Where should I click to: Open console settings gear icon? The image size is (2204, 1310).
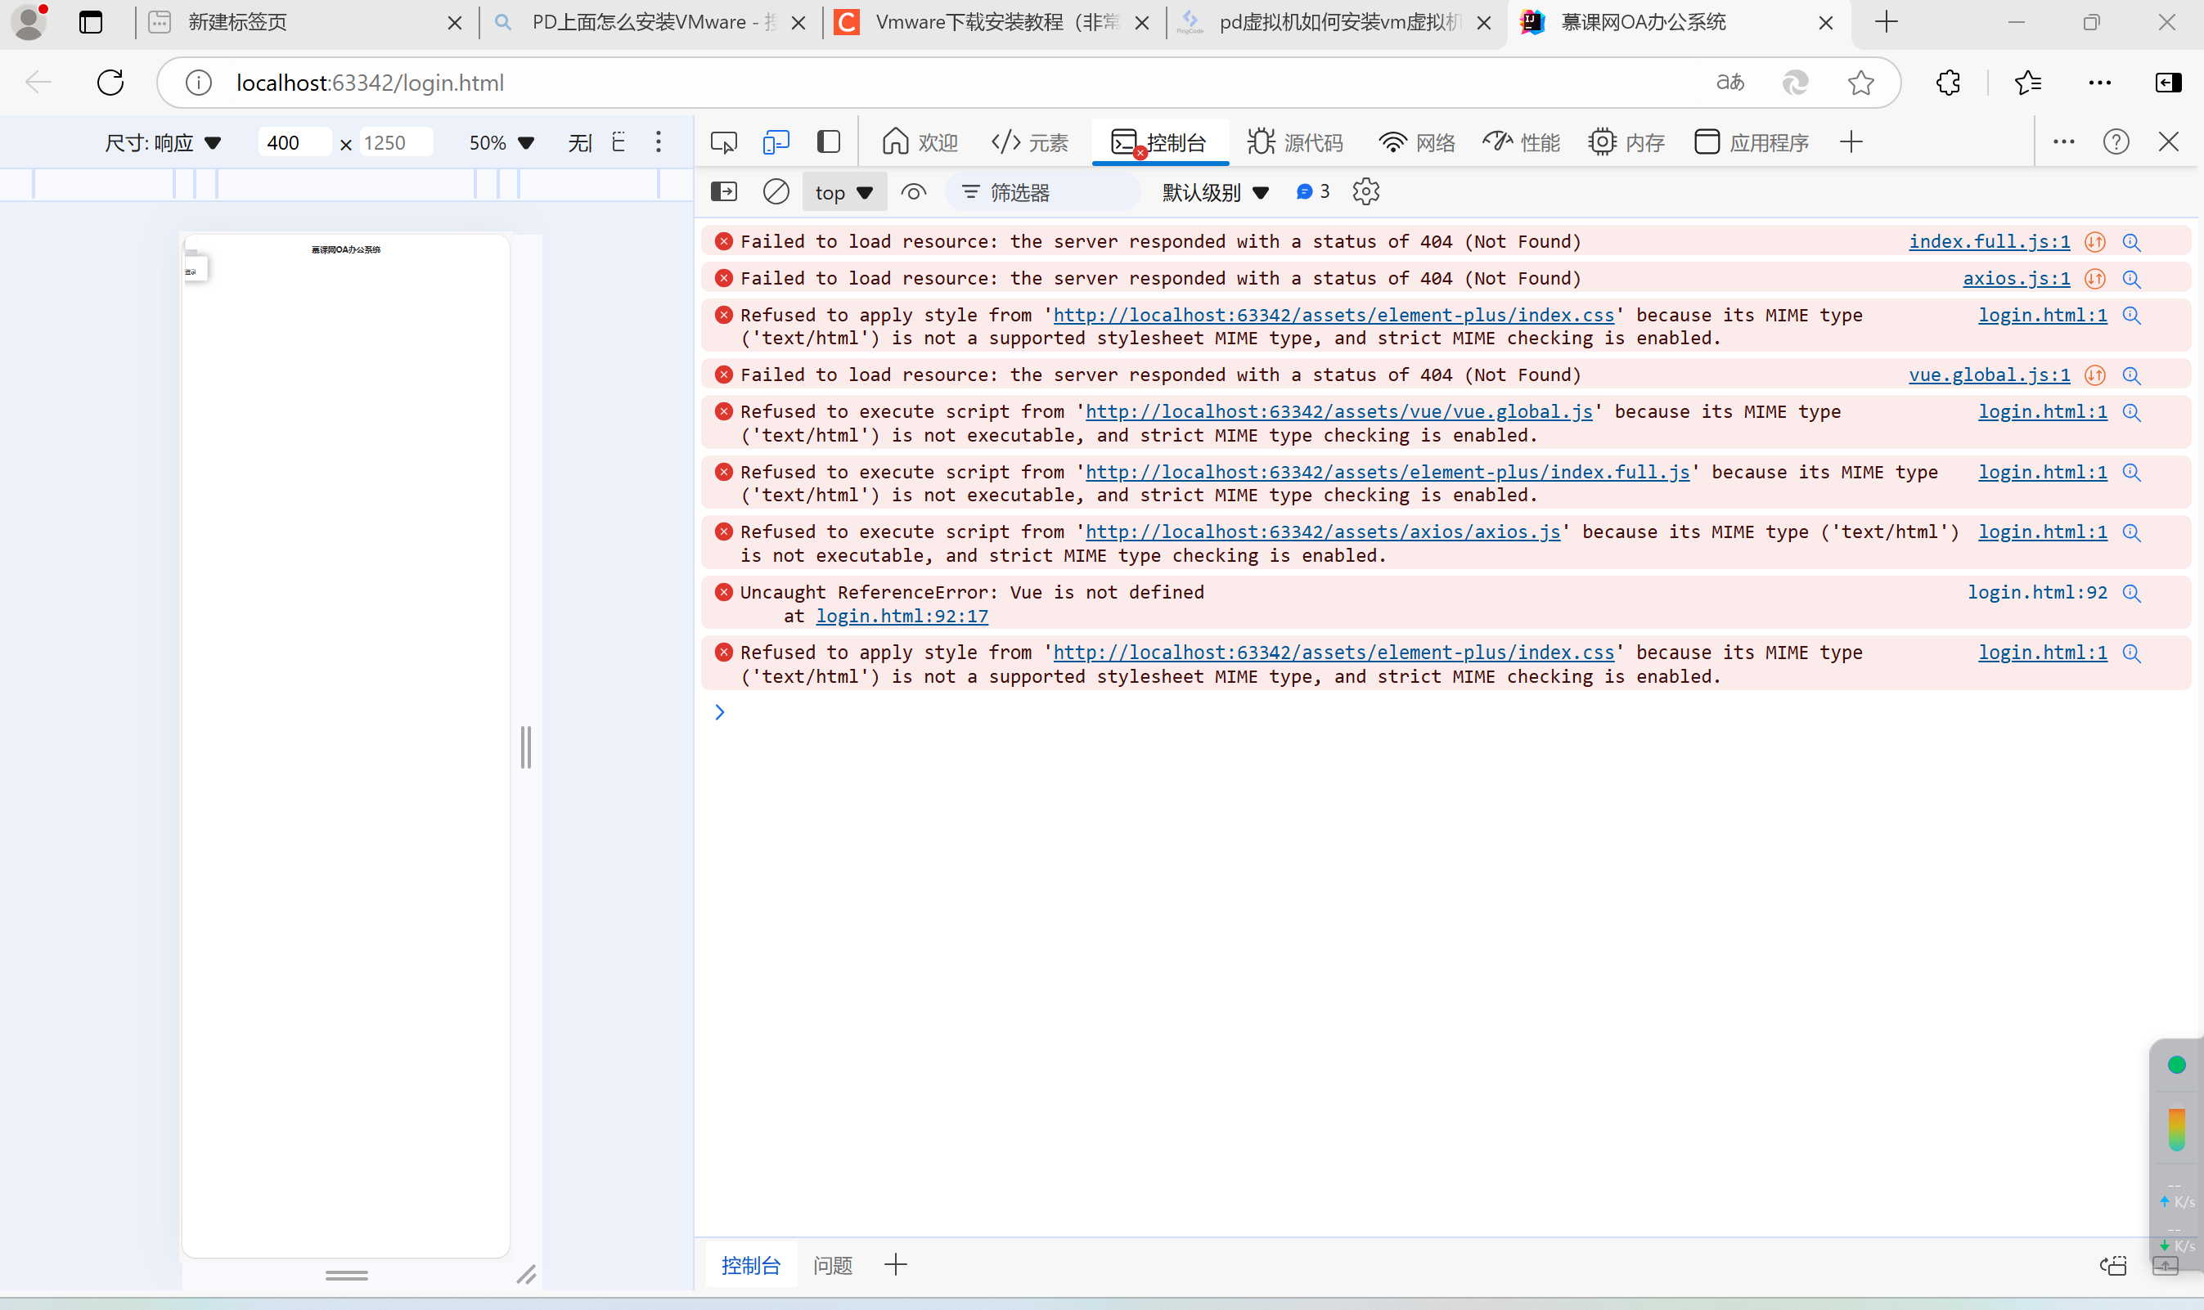[1365, 191]
